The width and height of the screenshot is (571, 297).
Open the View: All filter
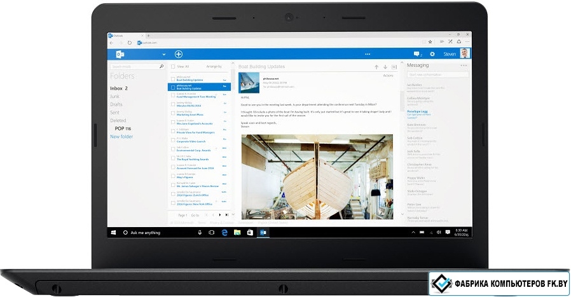tap(182, 67)
